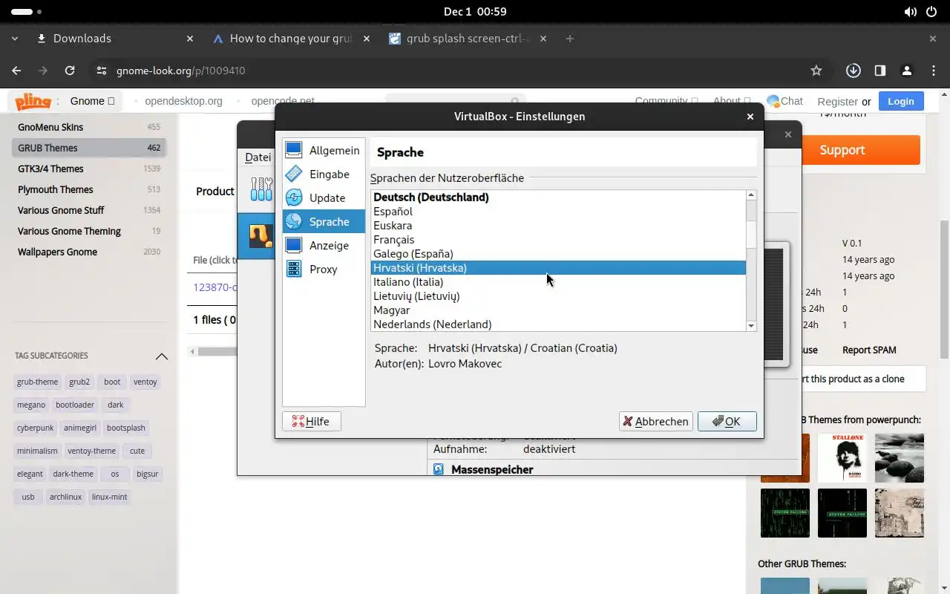The image size is (950, 594).
Task: Open the Chat link
Action: click(x=784, y=101)
